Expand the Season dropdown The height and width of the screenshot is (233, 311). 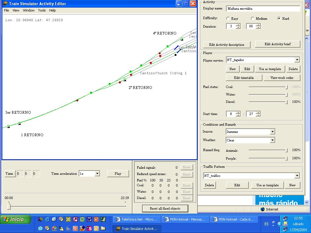tap(272, 132)
